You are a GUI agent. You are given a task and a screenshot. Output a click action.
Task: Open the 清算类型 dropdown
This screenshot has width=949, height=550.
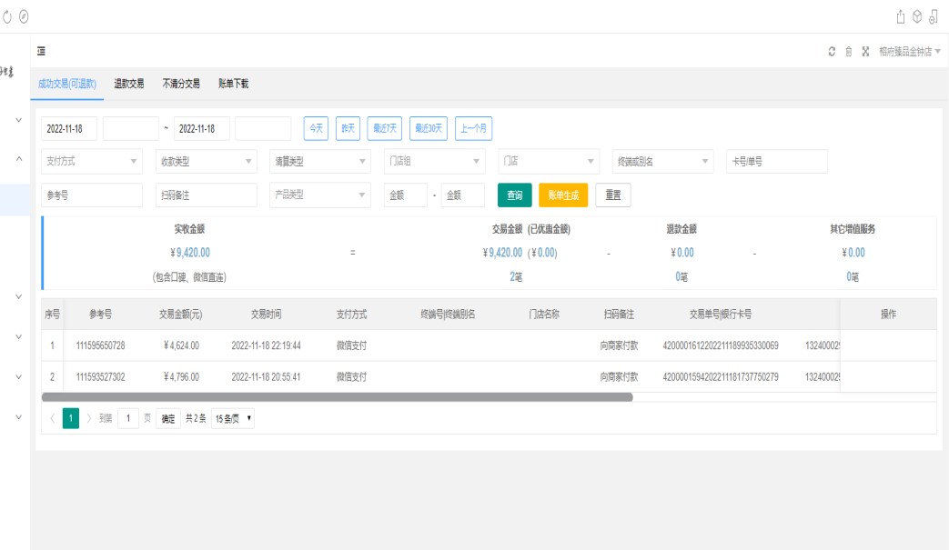click(x=320, y=162)
